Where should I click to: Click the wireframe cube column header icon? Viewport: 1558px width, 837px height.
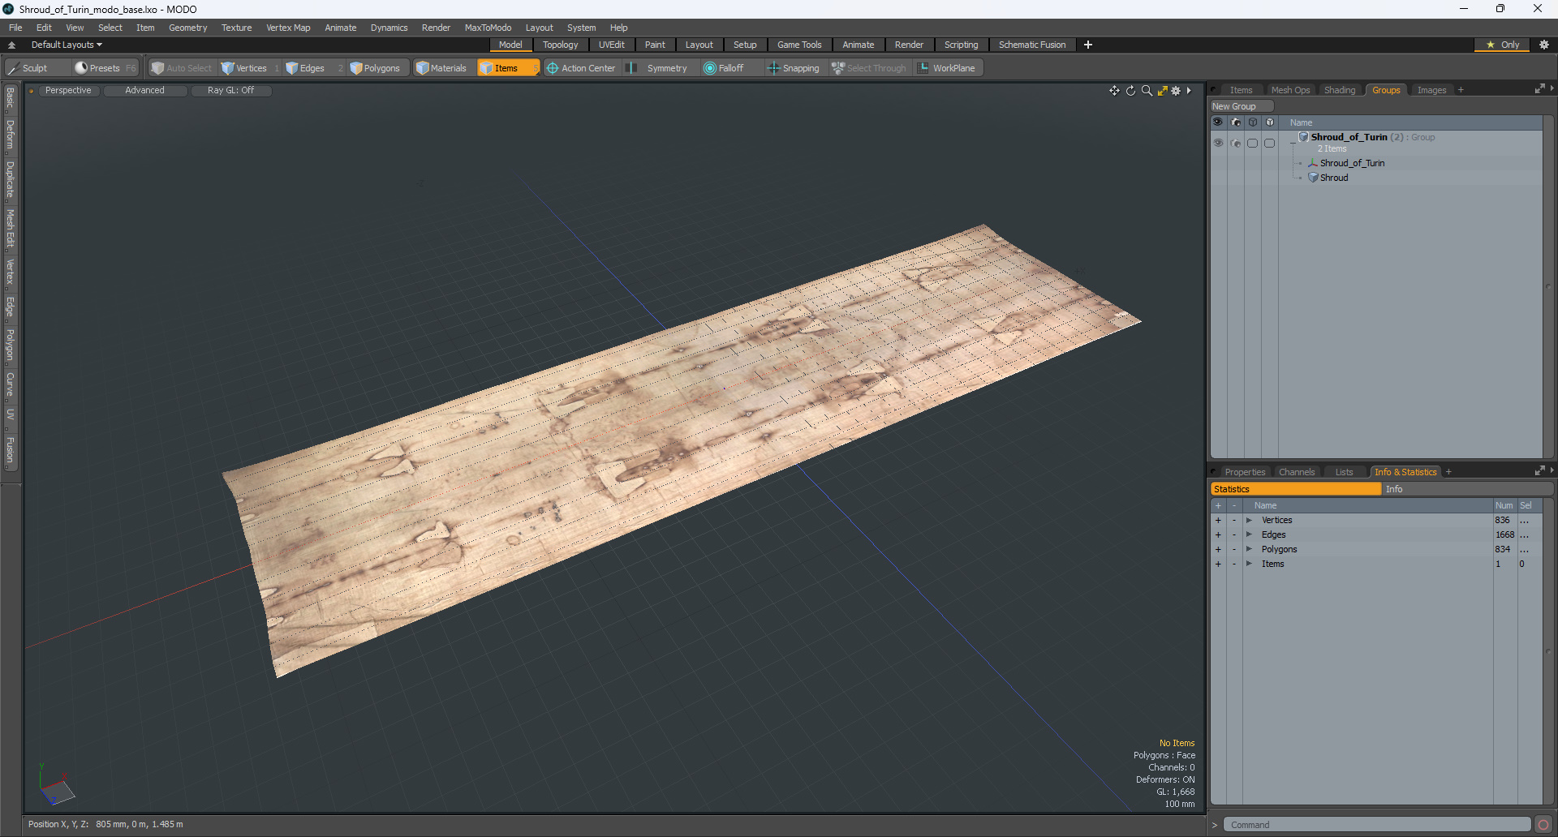tap(1253, 122)
